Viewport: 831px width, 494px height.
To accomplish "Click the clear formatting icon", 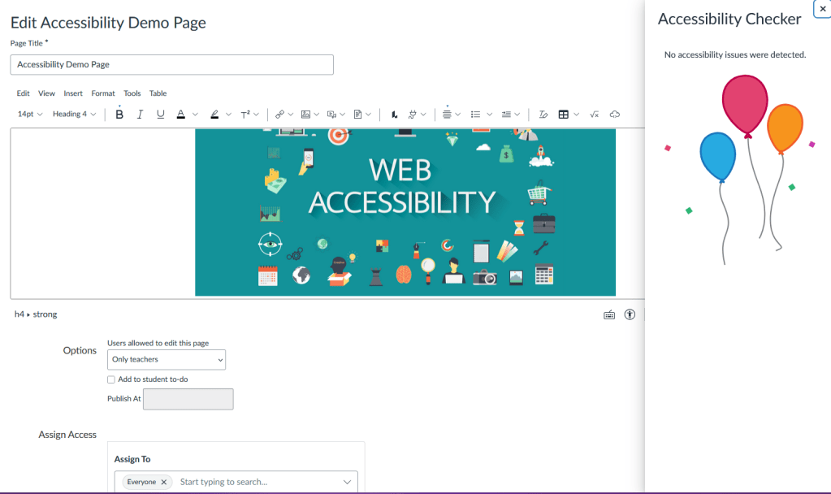I will pos(543,115).
